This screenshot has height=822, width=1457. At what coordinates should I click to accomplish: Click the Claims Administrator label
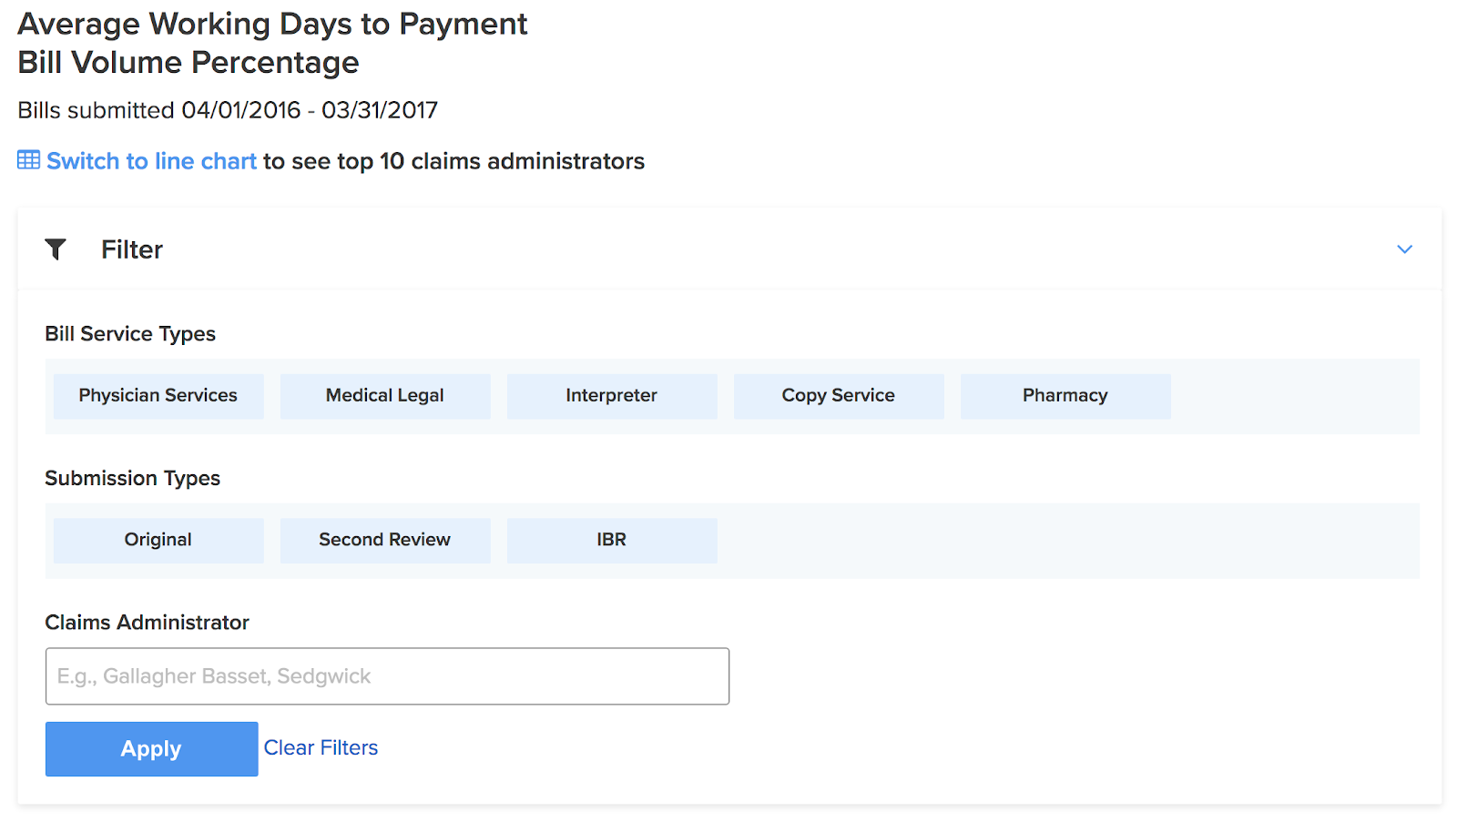(147, 623)
